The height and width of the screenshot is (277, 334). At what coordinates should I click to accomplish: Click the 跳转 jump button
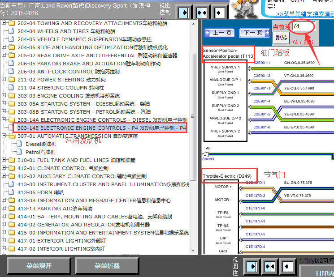(281, 38)
